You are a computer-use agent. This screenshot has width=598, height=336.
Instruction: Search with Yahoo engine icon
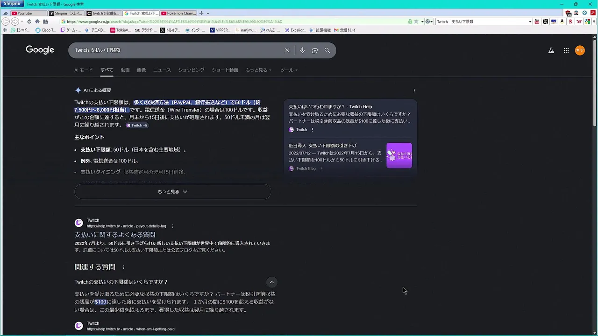(579, 21)
